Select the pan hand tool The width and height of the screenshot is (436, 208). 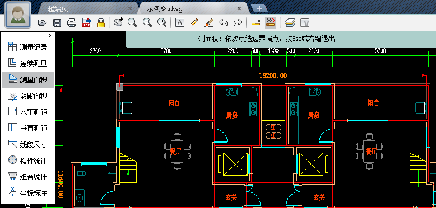pyautogui.click(x=118, y=22)
